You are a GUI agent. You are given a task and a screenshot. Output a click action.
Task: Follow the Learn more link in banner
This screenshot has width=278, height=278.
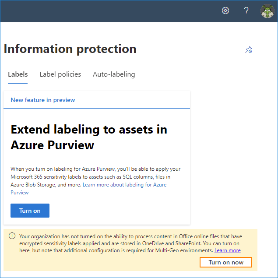[228, 250]
